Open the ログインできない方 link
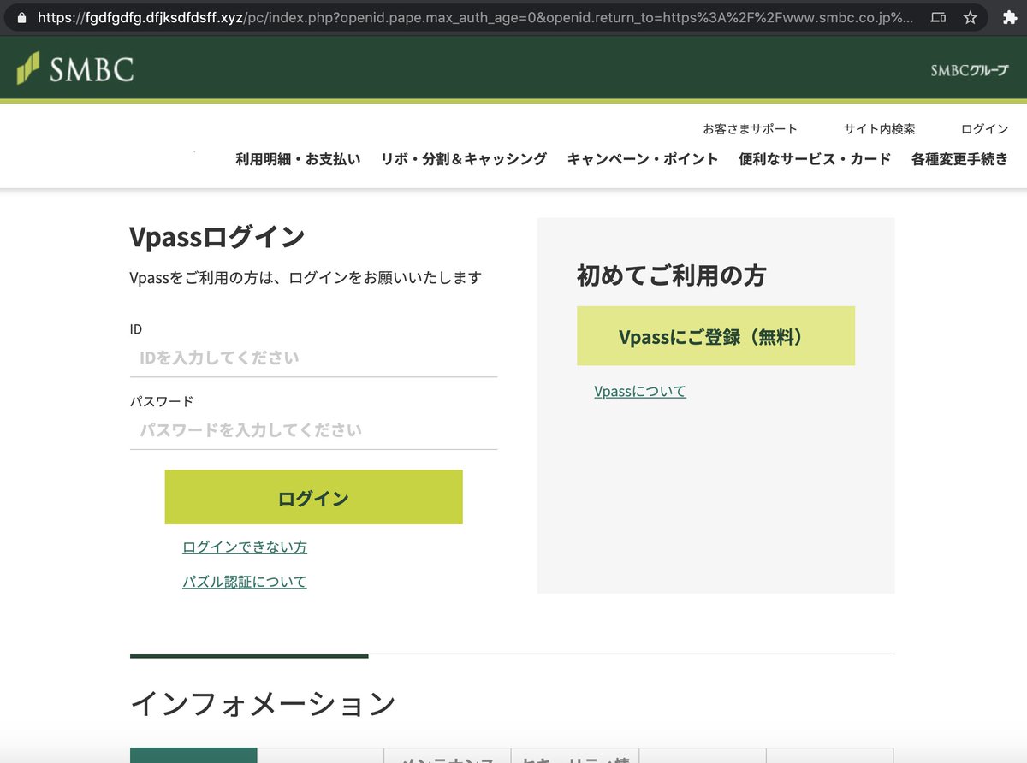The image size is (1027, 763). 245,547
